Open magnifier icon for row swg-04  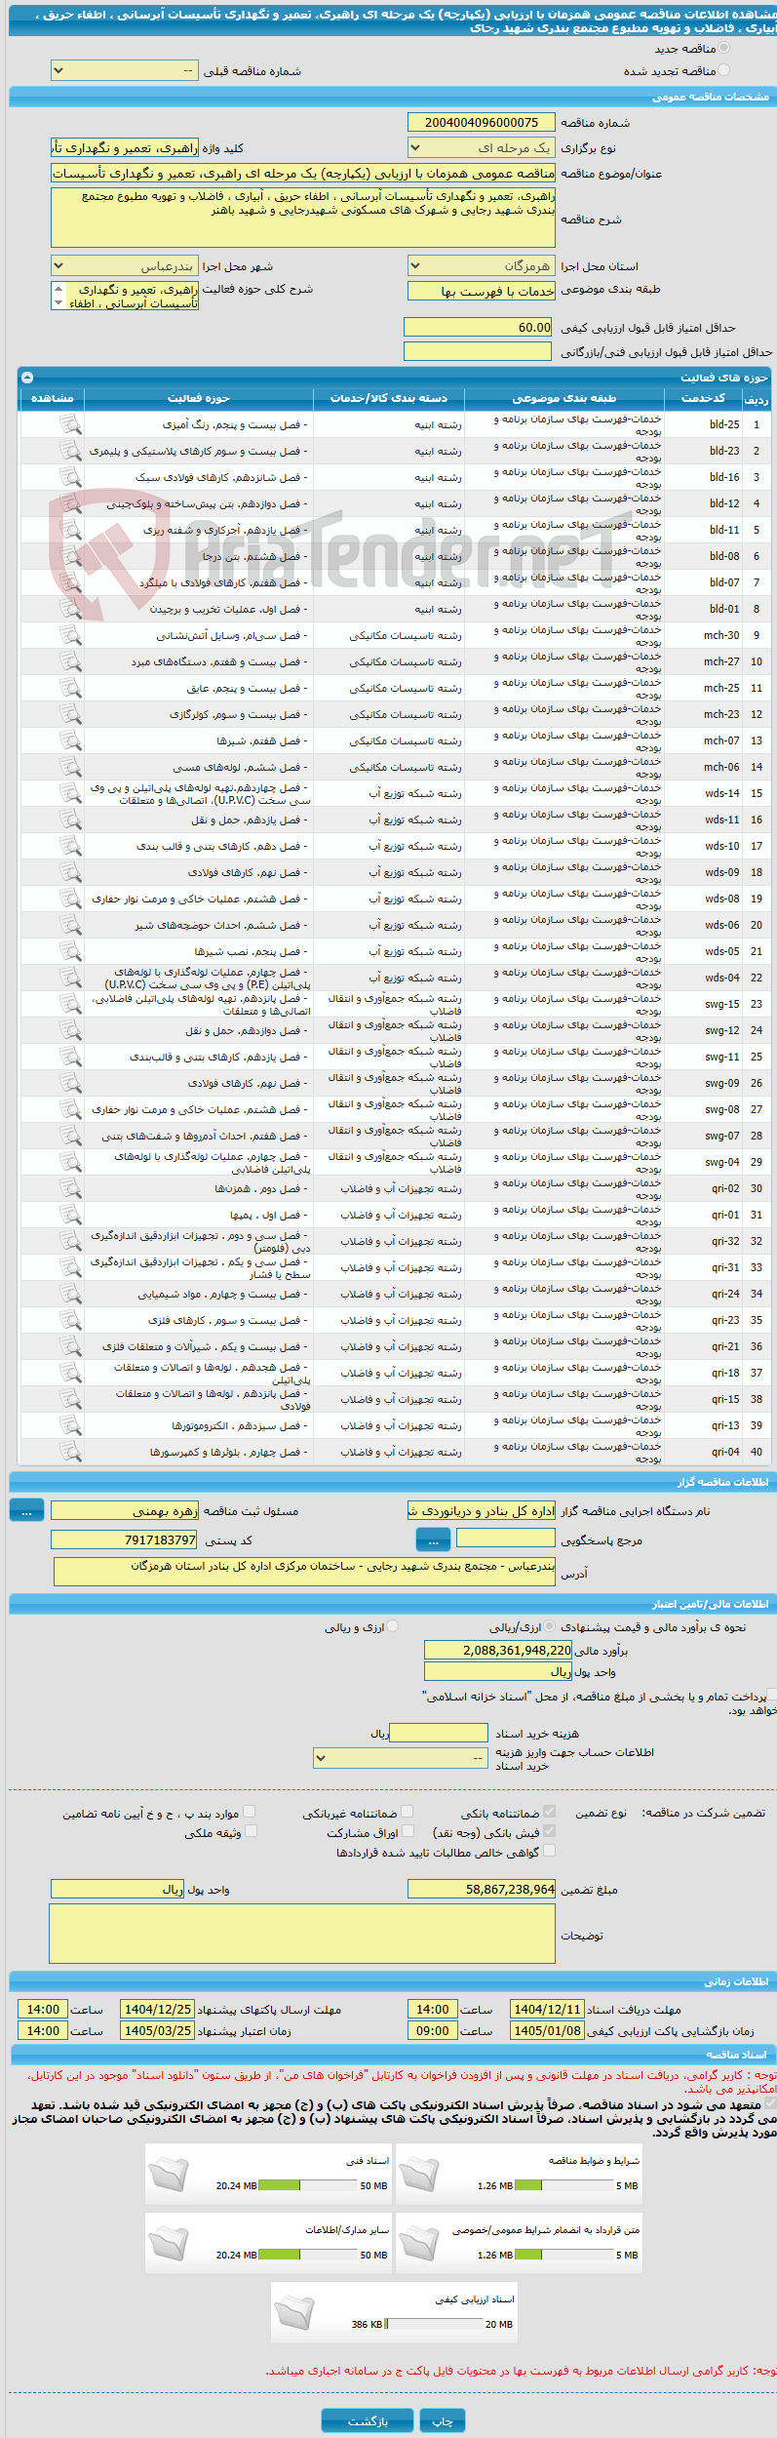tap(70, 1162)
